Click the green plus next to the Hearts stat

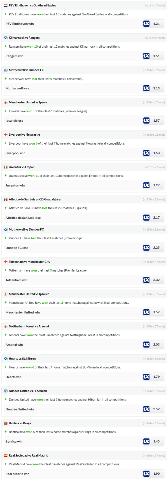point(6,367)
